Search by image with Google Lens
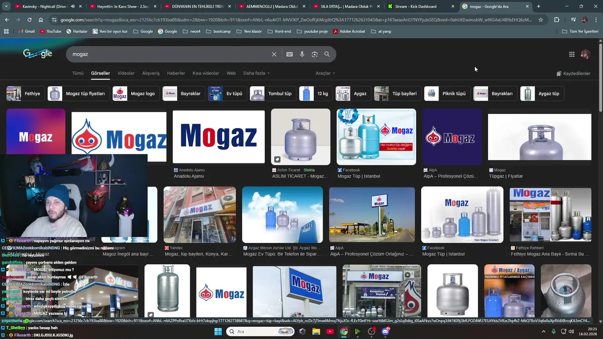Image resolution: width=603 pixels, height=339 pixels. coord(315,54)
